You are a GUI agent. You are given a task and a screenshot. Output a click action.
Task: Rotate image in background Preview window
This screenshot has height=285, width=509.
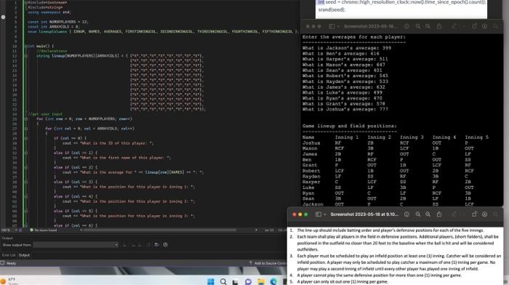(x=474, y=26)
